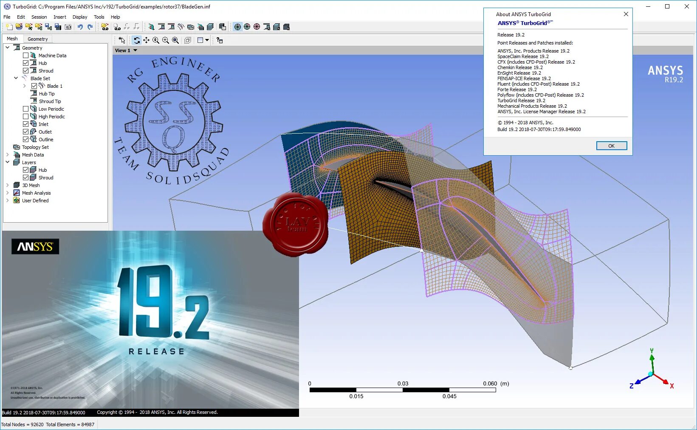Screen dimensions: 697x430
Task: Click OK in the About dialog
Action: (x=612, y=146)
